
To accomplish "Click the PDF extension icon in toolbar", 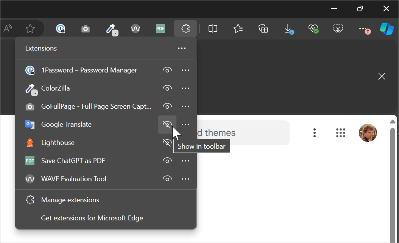I will 160,28.
